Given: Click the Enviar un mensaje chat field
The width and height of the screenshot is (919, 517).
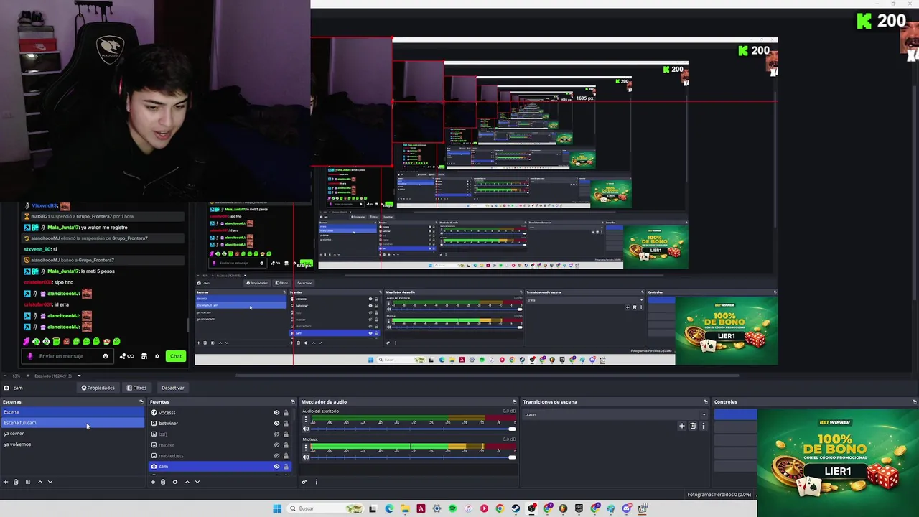Looking at the screenshot, I should pyautogui.click(x=68, y=356).
